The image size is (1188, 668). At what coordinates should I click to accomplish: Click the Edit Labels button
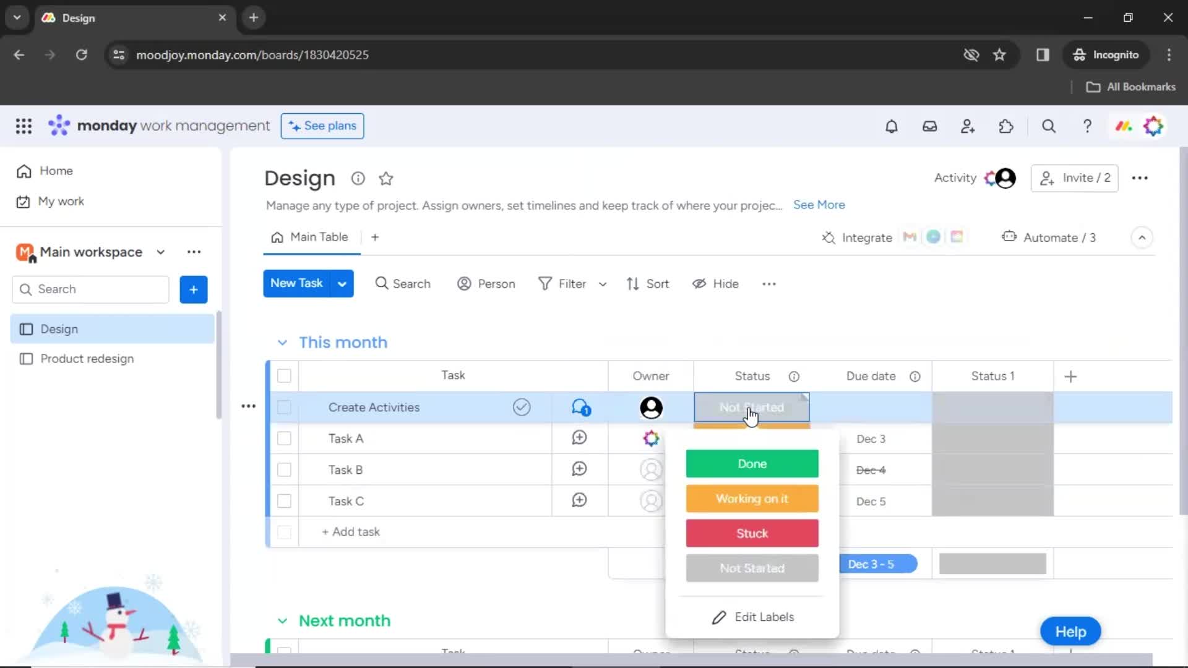tap(752, 616)
